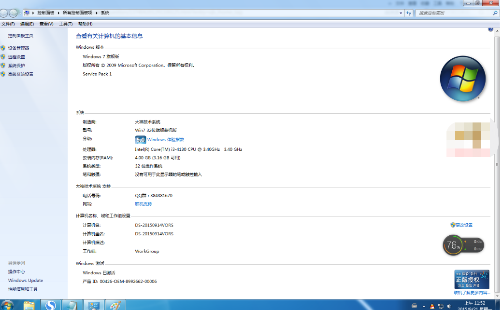Click the QQ penguin tray icon
This screenshot has height=310, width=503.
point(432,306)
